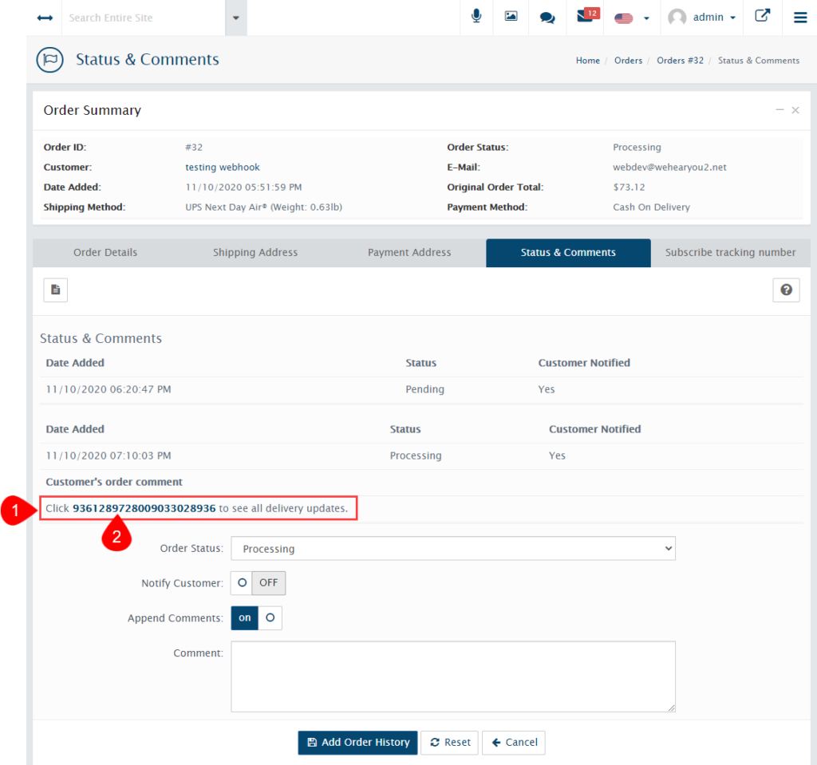Collapse the sidebar with the arrows icon
817x765 pixels.
[x=45, y=17]
